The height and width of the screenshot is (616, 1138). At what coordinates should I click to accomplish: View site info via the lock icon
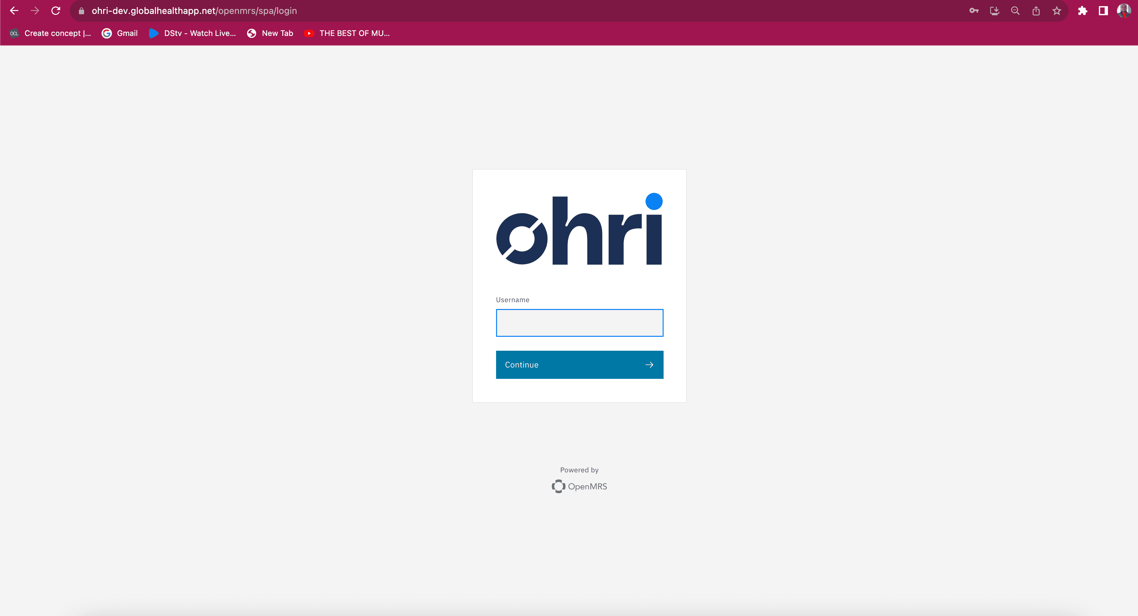[81, 11]
